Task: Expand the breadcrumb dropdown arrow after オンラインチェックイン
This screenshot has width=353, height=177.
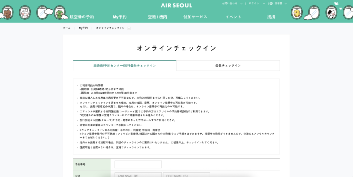Action: (x=129, y=28)
